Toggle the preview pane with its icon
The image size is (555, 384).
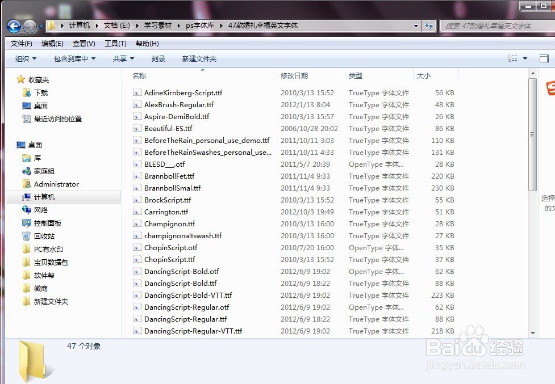(545, 58)
